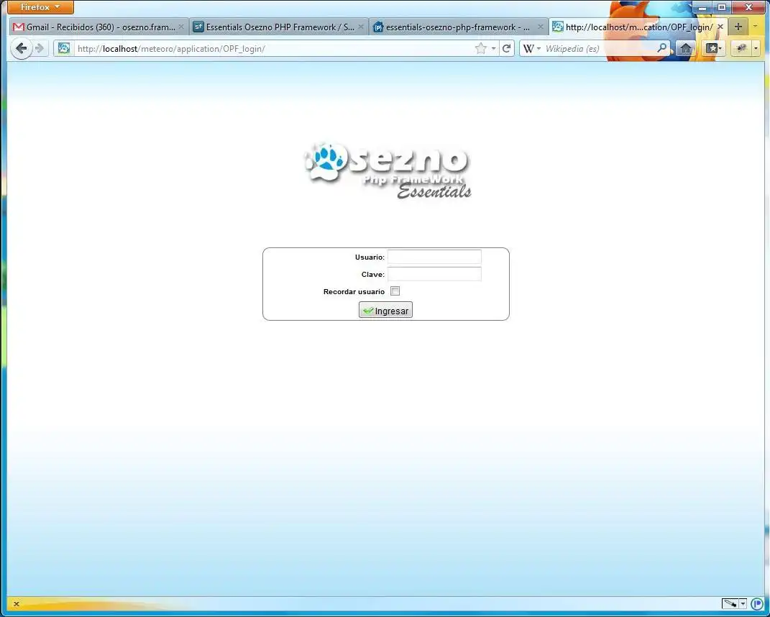Switch to Essentials Osezno PHP Framework tab
This screenshot has width=770, height=617.
(279, 27)
